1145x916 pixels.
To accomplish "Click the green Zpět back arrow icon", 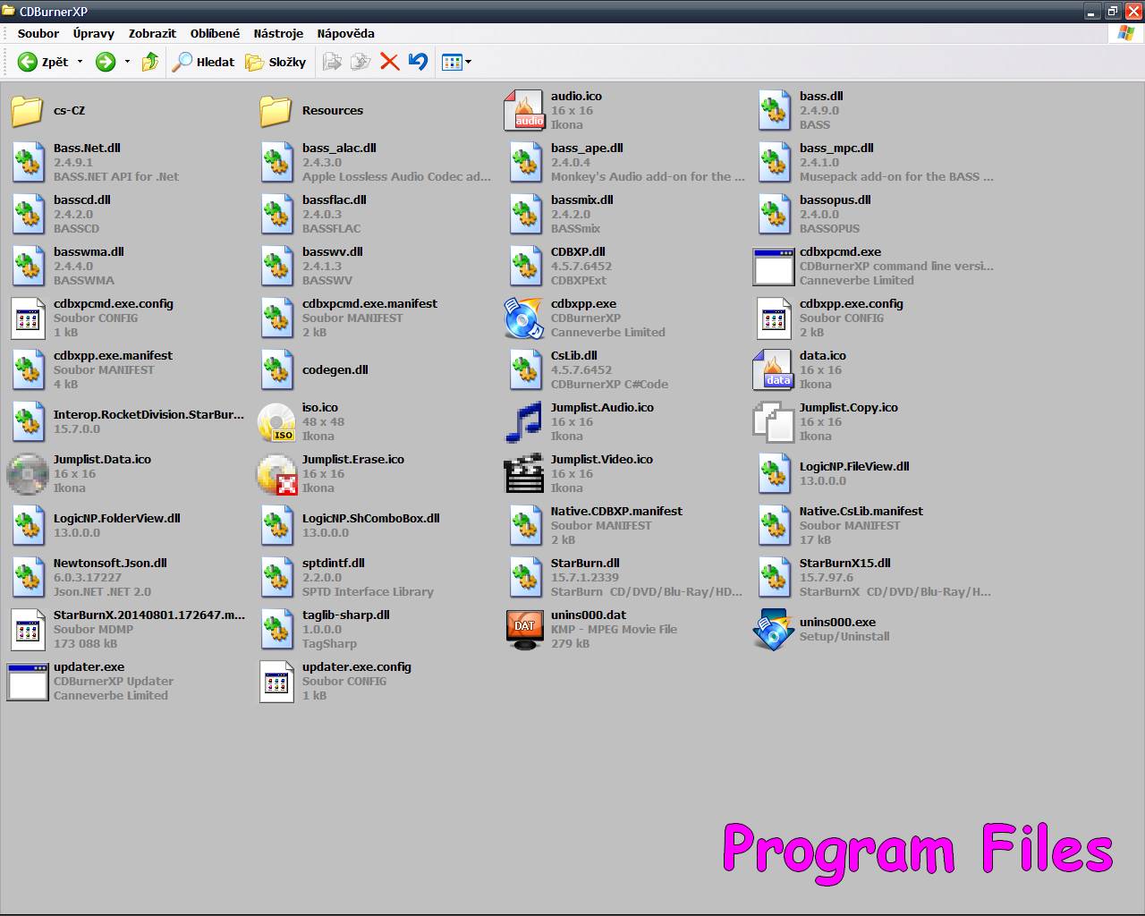I will (x=28, y=62).
